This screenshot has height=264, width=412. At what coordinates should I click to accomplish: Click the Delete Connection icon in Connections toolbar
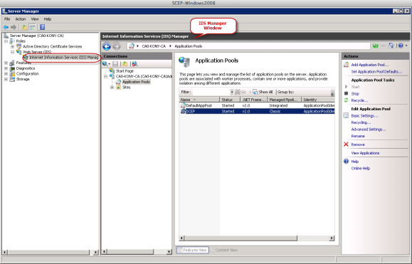click(x=134, y=64)
